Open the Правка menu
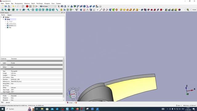The width and height of the screenshot is (197, 111). 7,3
